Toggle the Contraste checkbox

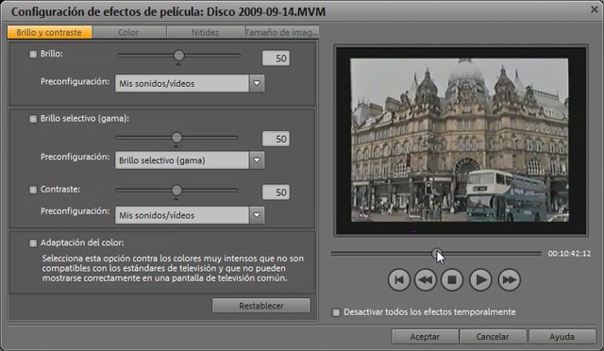(x=33, y=190)
